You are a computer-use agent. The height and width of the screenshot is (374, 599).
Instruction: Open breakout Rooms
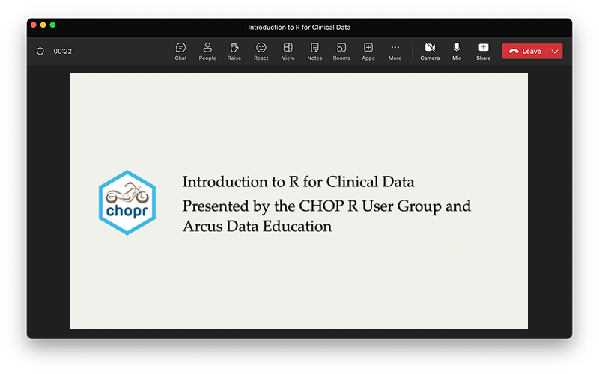(x=341, y=51)
